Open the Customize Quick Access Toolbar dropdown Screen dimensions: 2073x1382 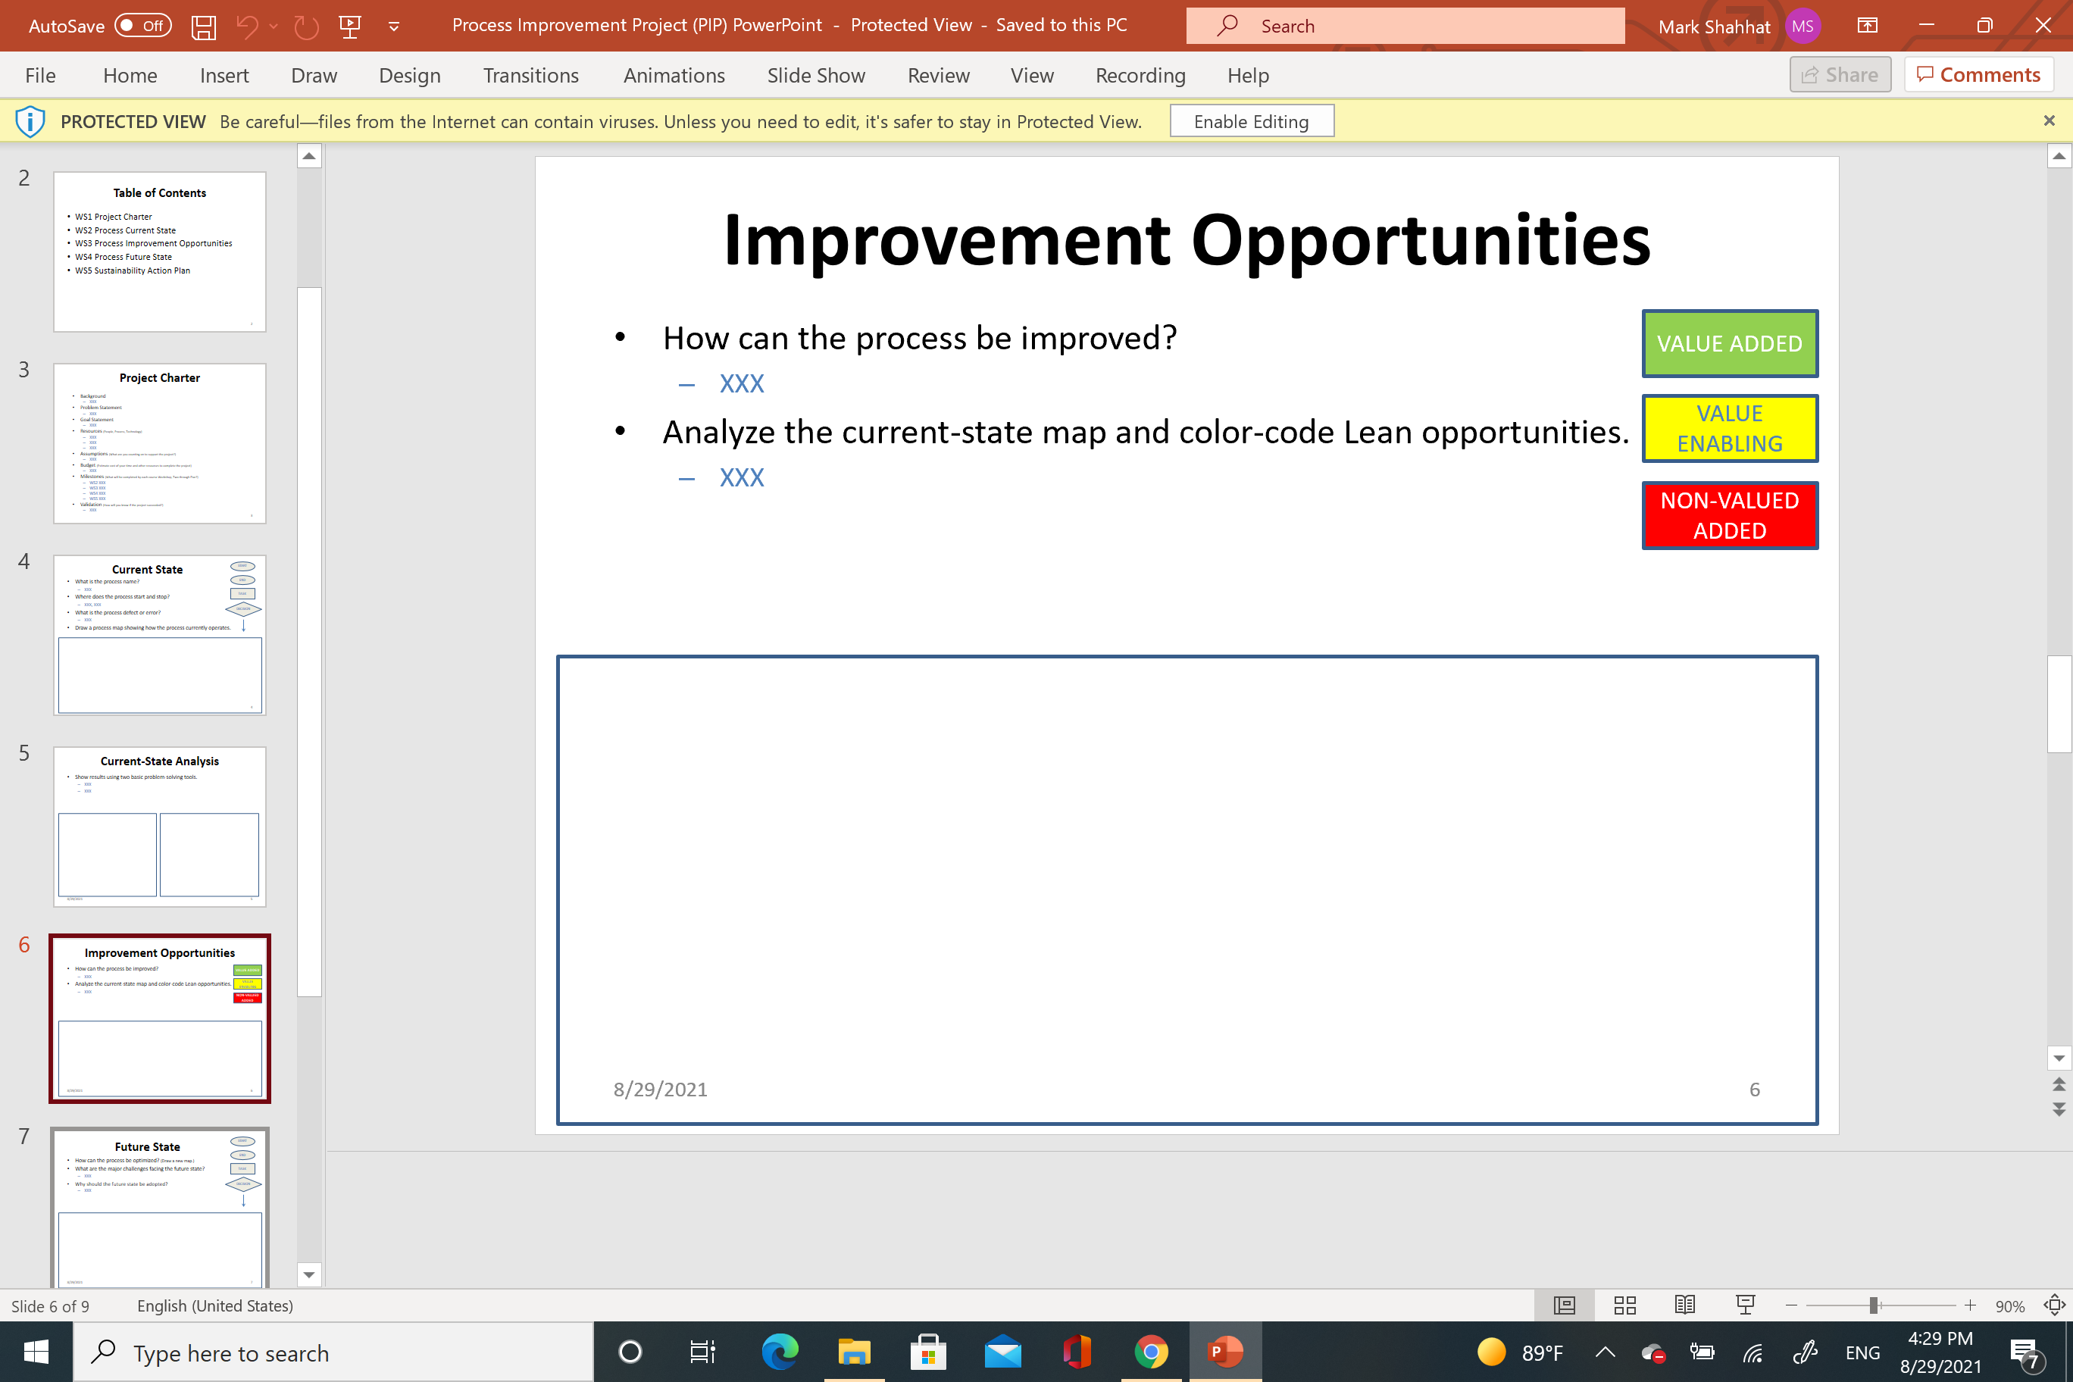click(x=393, y=26)
